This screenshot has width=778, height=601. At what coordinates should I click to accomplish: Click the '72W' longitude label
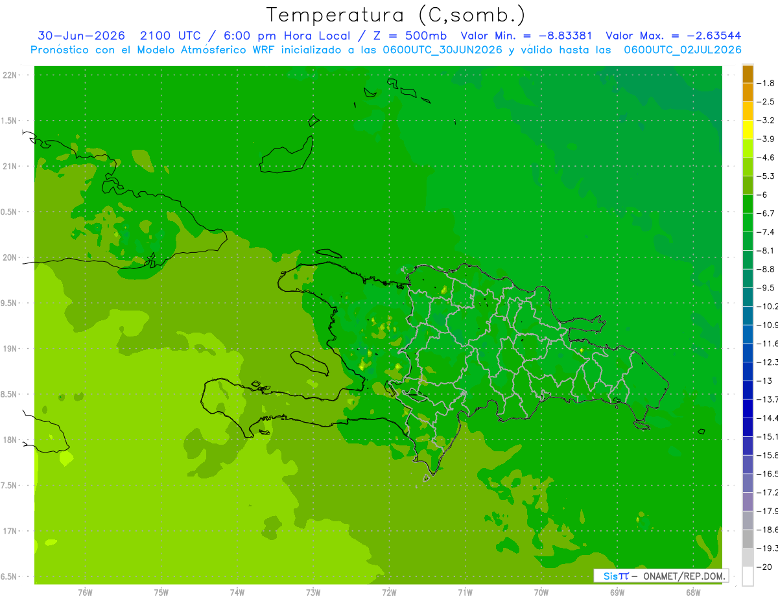click(x=389, y=592)
